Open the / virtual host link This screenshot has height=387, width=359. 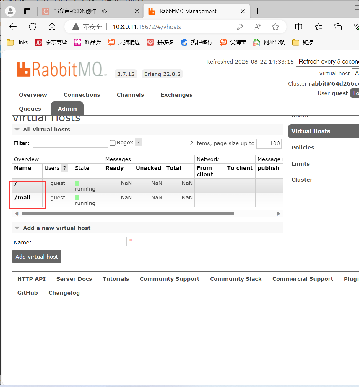point(16,183)
